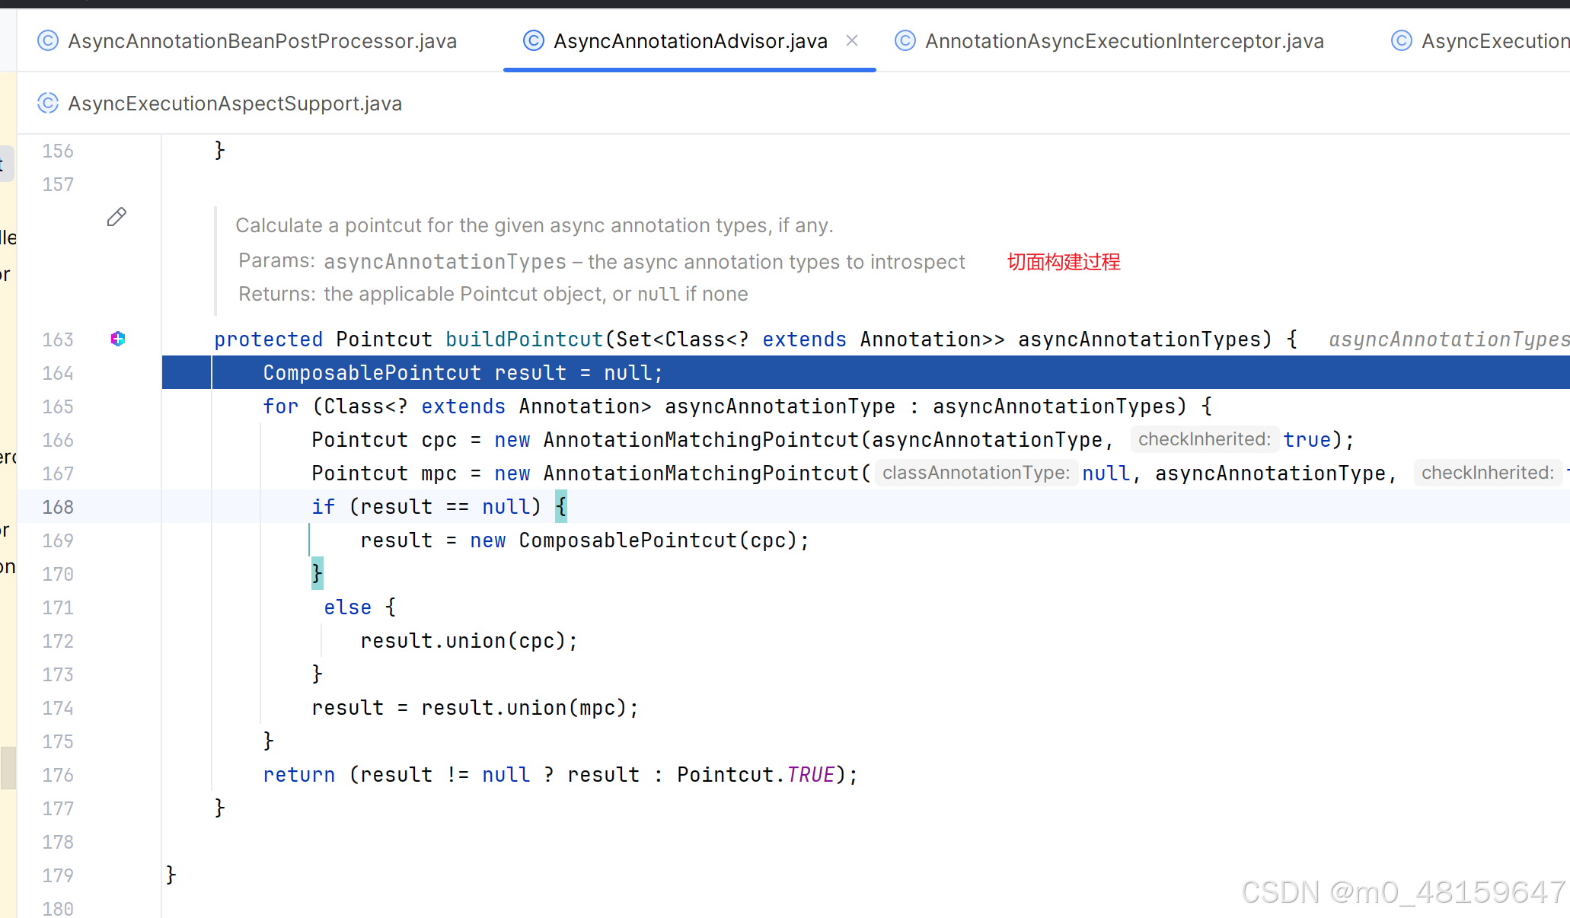Click the class icon on AnnotationAsyncExecutionInterceptor tab
Screen dimensions: 1570x918
point(905,41)
